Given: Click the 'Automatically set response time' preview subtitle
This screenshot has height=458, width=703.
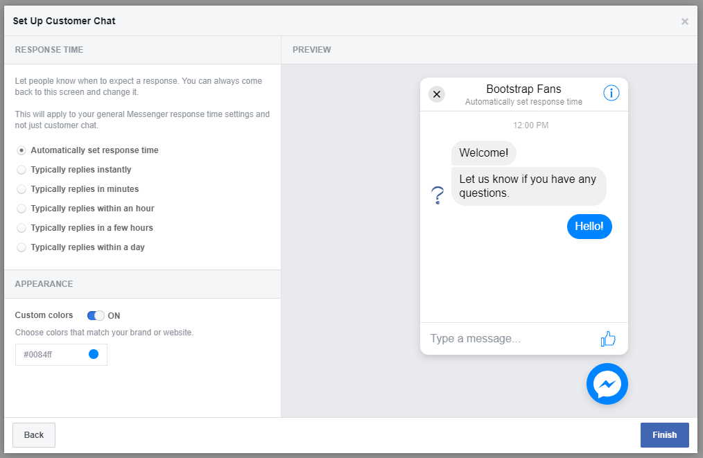Looking at the screenshot, I should click(523, 102).
